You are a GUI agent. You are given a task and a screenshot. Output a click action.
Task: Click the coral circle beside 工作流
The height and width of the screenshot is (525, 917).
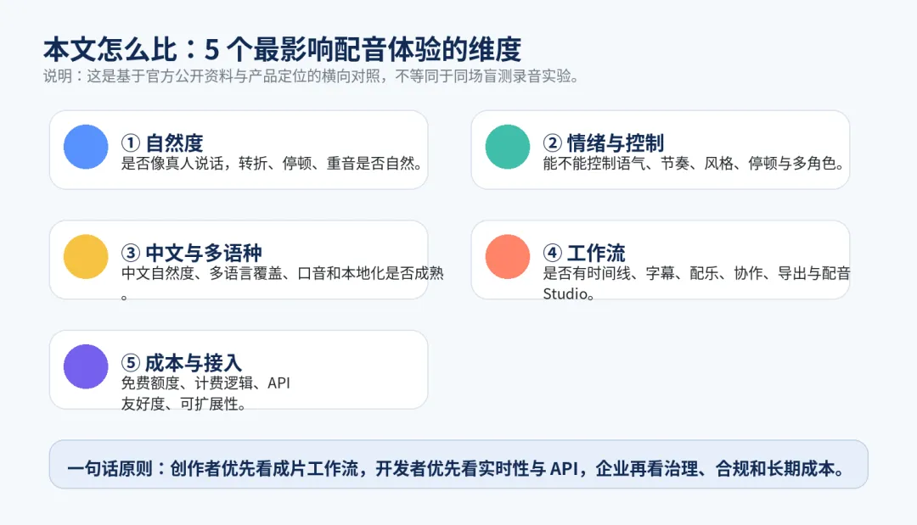pos(508,257)
